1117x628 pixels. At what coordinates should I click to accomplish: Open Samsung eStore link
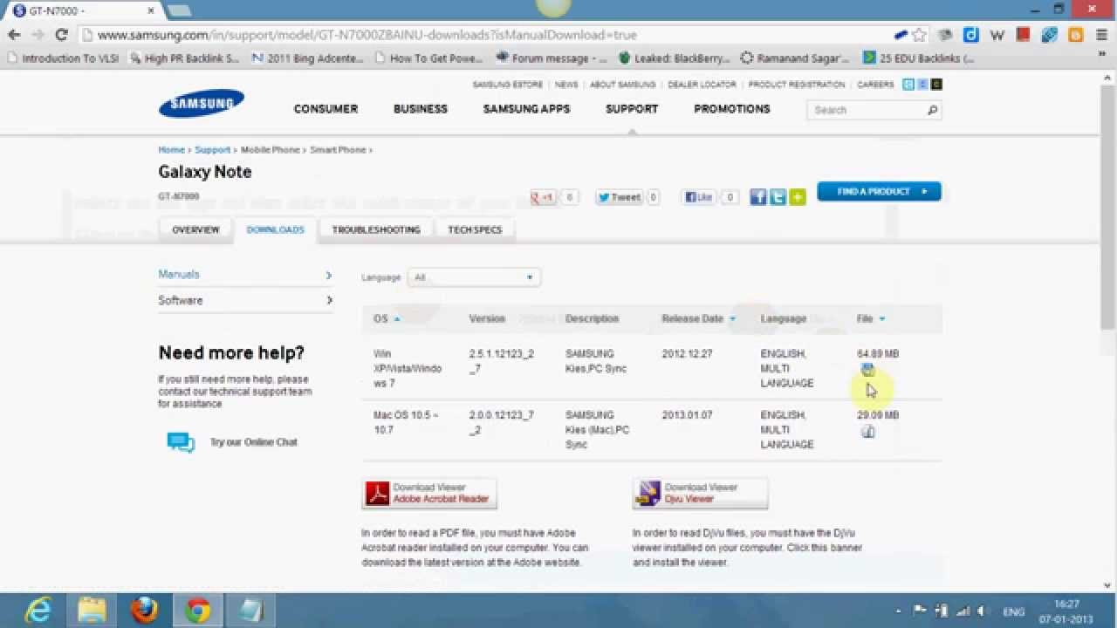508,85
